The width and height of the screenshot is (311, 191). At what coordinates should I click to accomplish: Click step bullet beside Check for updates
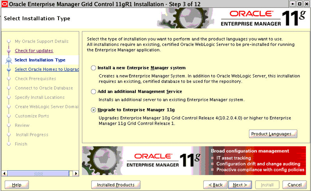coord(9,51)
